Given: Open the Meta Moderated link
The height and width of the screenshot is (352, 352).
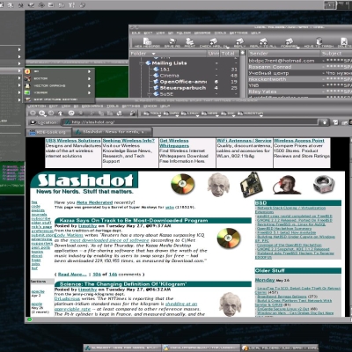Looking at the screenshot, I should pos(94,202).
